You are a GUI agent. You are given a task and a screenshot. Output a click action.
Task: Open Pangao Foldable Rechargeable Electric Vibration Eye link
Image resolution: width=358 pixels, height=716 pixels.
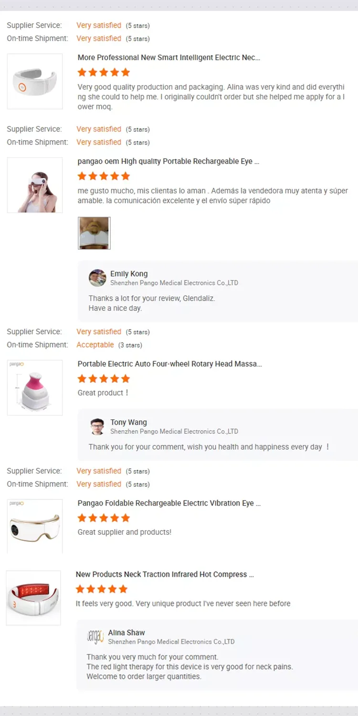[169, 503]
